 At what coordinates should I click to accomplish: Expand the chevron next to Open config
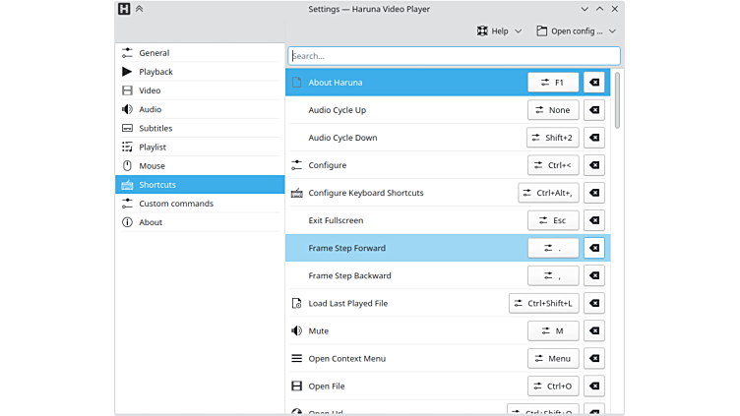coord(612,31)
